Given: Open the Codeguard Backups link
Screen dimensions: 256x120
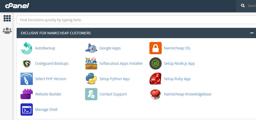Looking at the screenshot, I should [52, 64].
